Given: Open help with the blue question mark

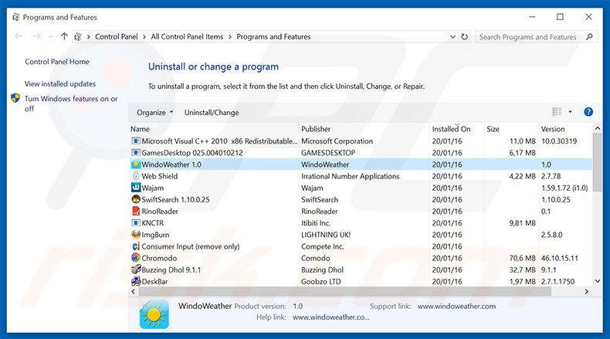Looking at the screenshot, I should click(588, 112).
